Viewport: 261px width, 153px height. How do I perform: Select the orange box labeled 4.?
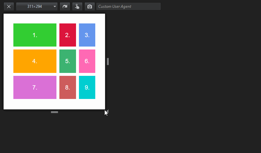pyautogui.click(x=35, y=61)
